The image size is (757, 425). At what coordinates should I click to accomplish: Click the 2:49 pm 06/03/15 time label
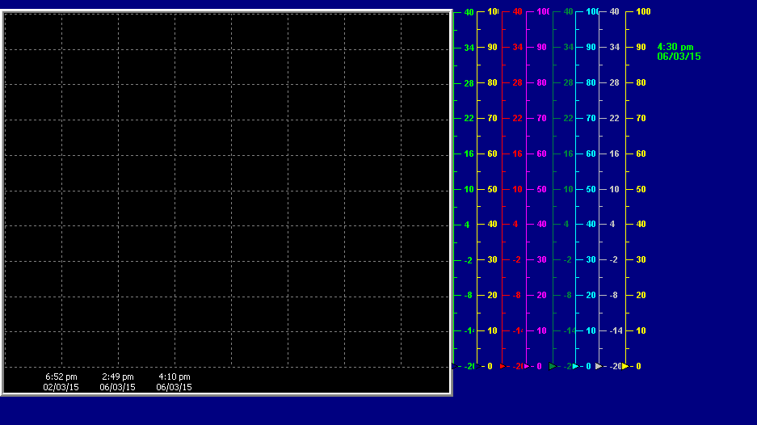pos(117,381)
